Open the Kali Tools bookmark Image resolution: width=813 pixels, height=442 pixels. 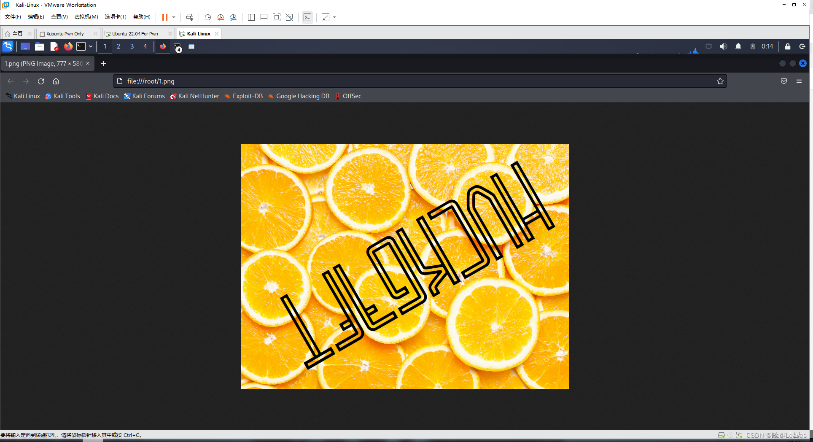coord(62,96)
